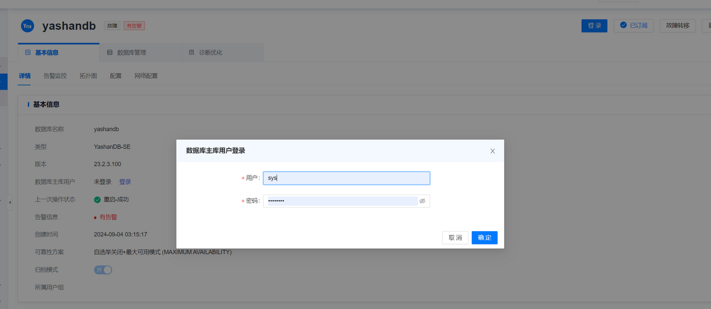Click the YashanDB-SE type value

pyautogui.click(x=111, y=147)
